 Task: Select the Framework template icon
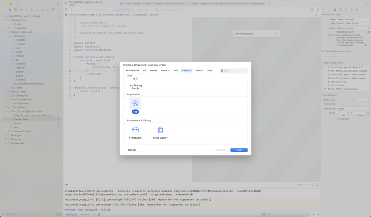click(135, 130)
